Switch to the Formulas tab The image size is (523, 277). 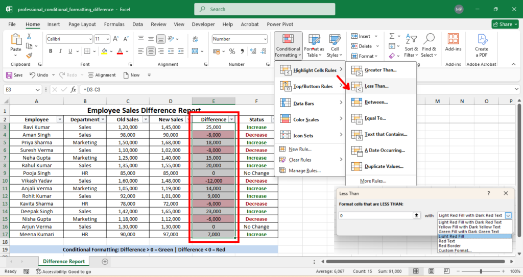pyautogui.click(x=114, y=24)
